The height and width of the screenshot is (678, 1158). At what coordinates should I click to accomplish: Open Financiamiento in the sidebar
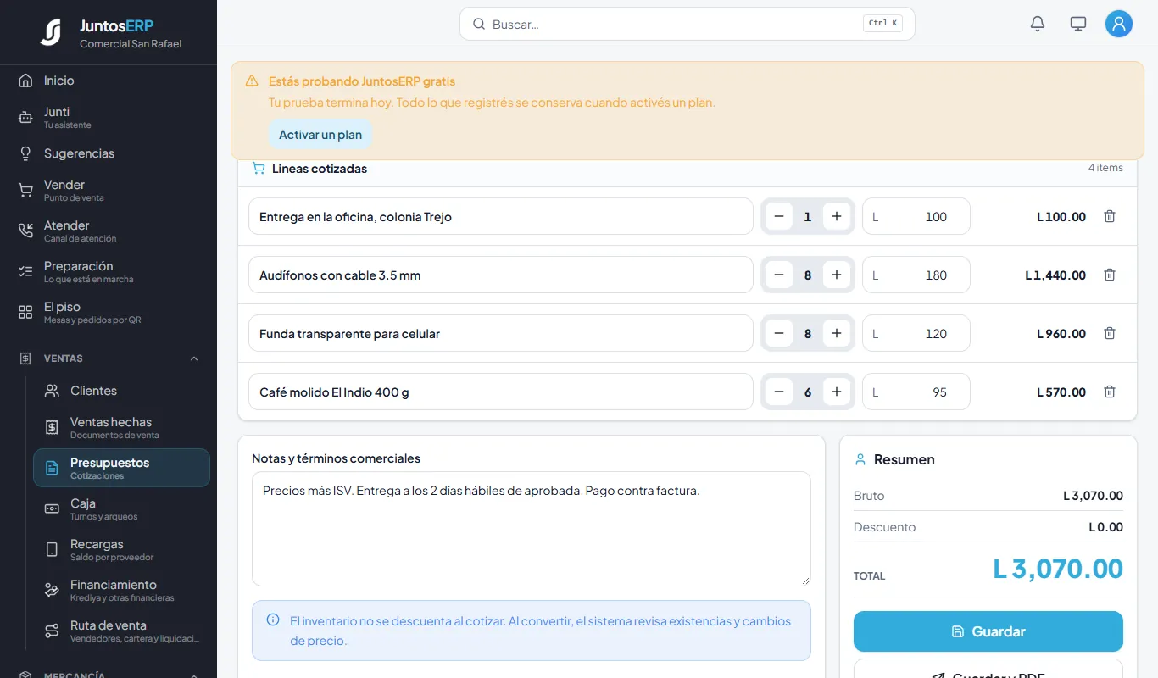[x=121, y=590]
